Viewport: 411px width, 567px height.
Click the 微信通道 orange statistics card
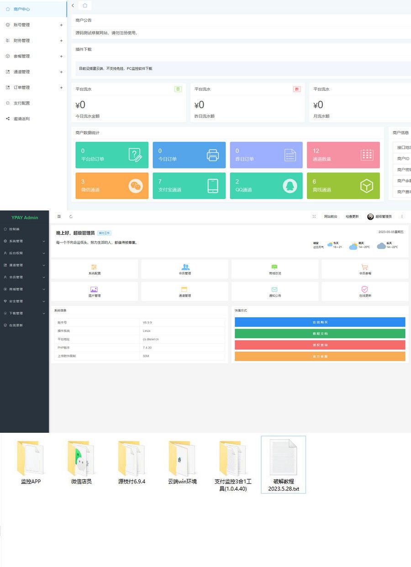pos(112,186)
